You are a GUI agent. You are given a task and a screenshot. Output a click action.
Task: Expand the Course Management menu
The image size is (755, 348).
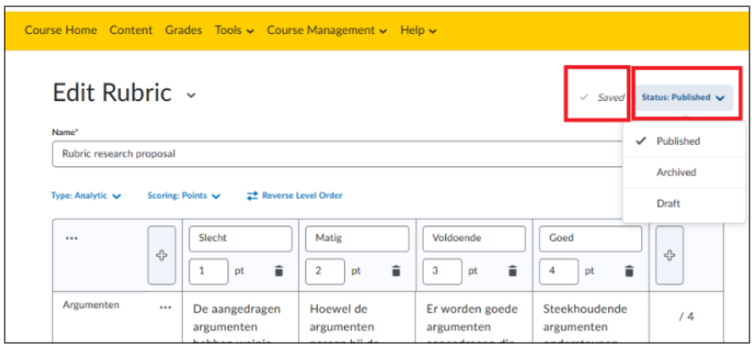[x=327, y=30]
